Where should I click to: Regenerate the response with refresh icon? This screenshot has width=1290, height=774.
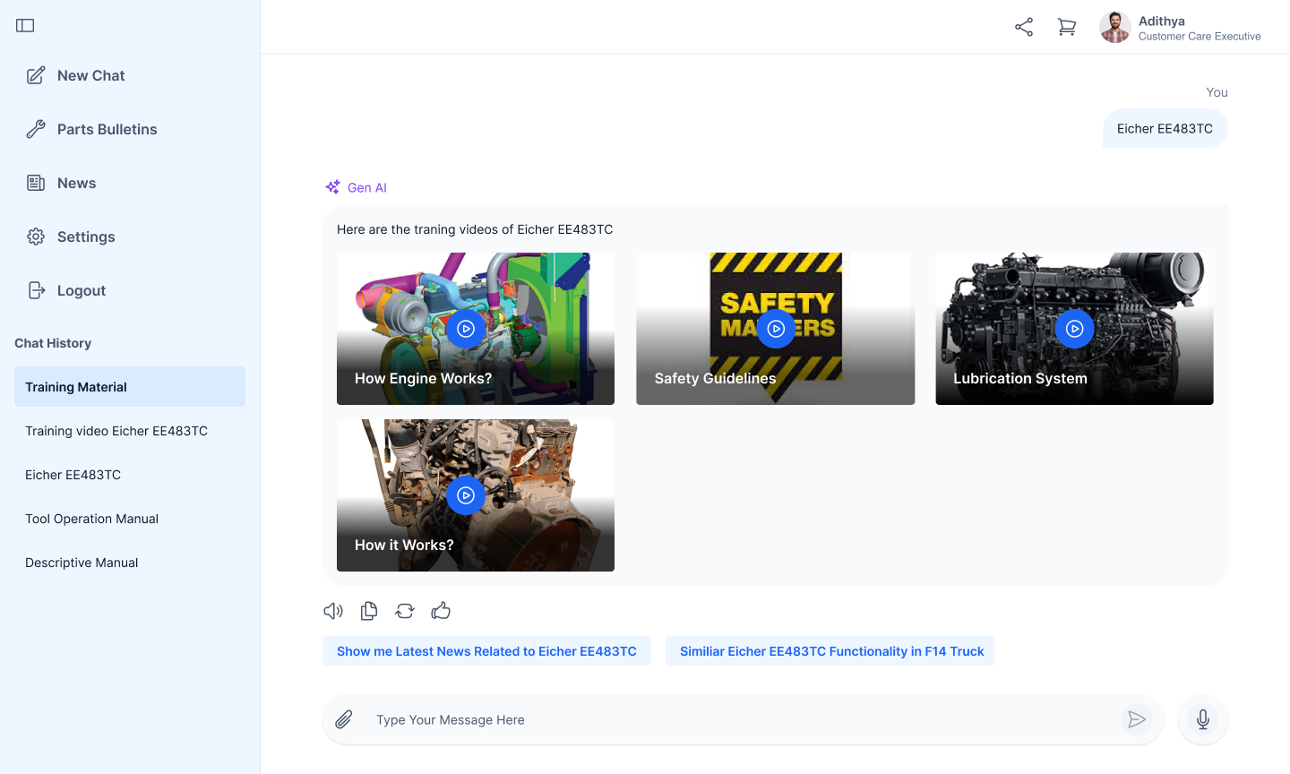pyautogui.click(x=405, y=611)
